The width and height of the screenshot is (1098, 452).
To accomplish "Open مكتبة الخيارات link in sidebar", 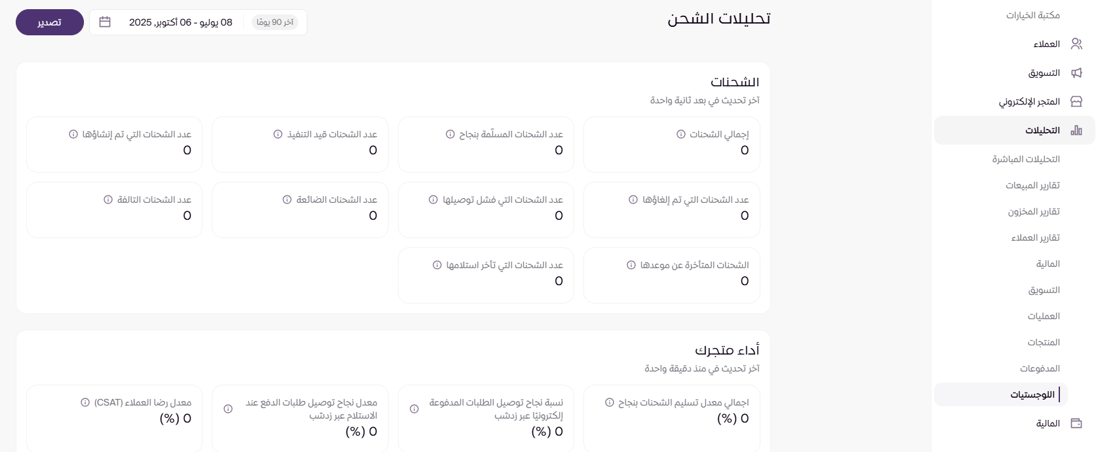I will coord(1033,15).
